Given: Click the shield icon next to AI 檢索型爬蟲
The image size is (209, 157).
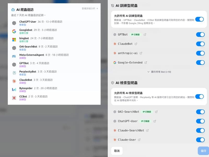Looking at the screenshot, I should (113, 83).
